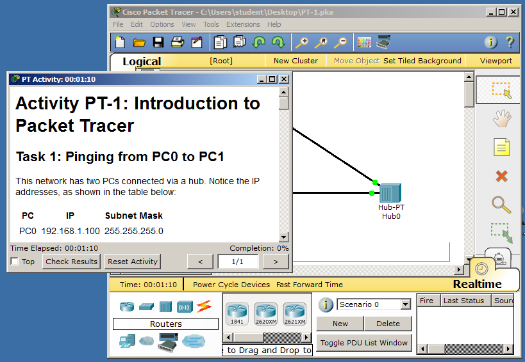
Task: Select the Wireless Devices category icon
Action: [185, 306]
